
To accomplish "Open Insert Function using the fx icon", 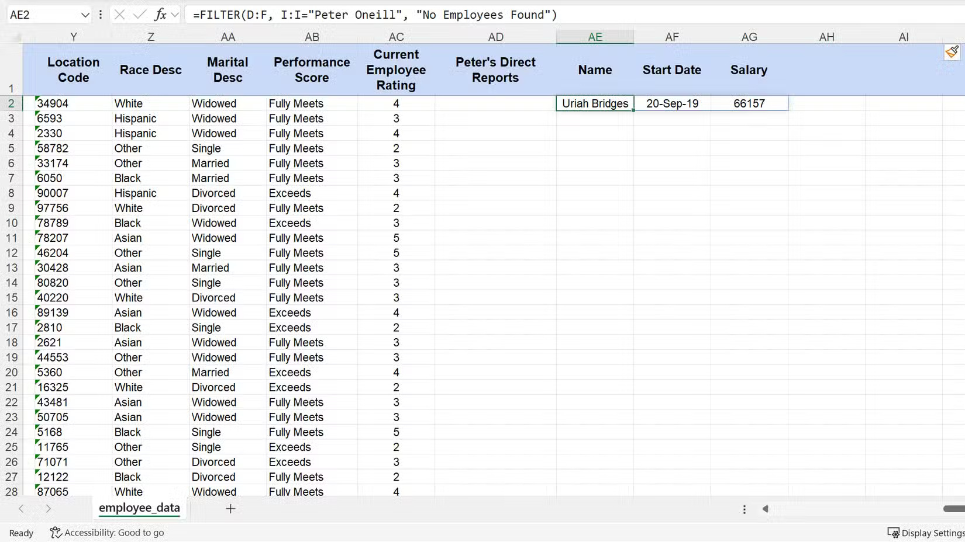I will [x=160, y=15].
